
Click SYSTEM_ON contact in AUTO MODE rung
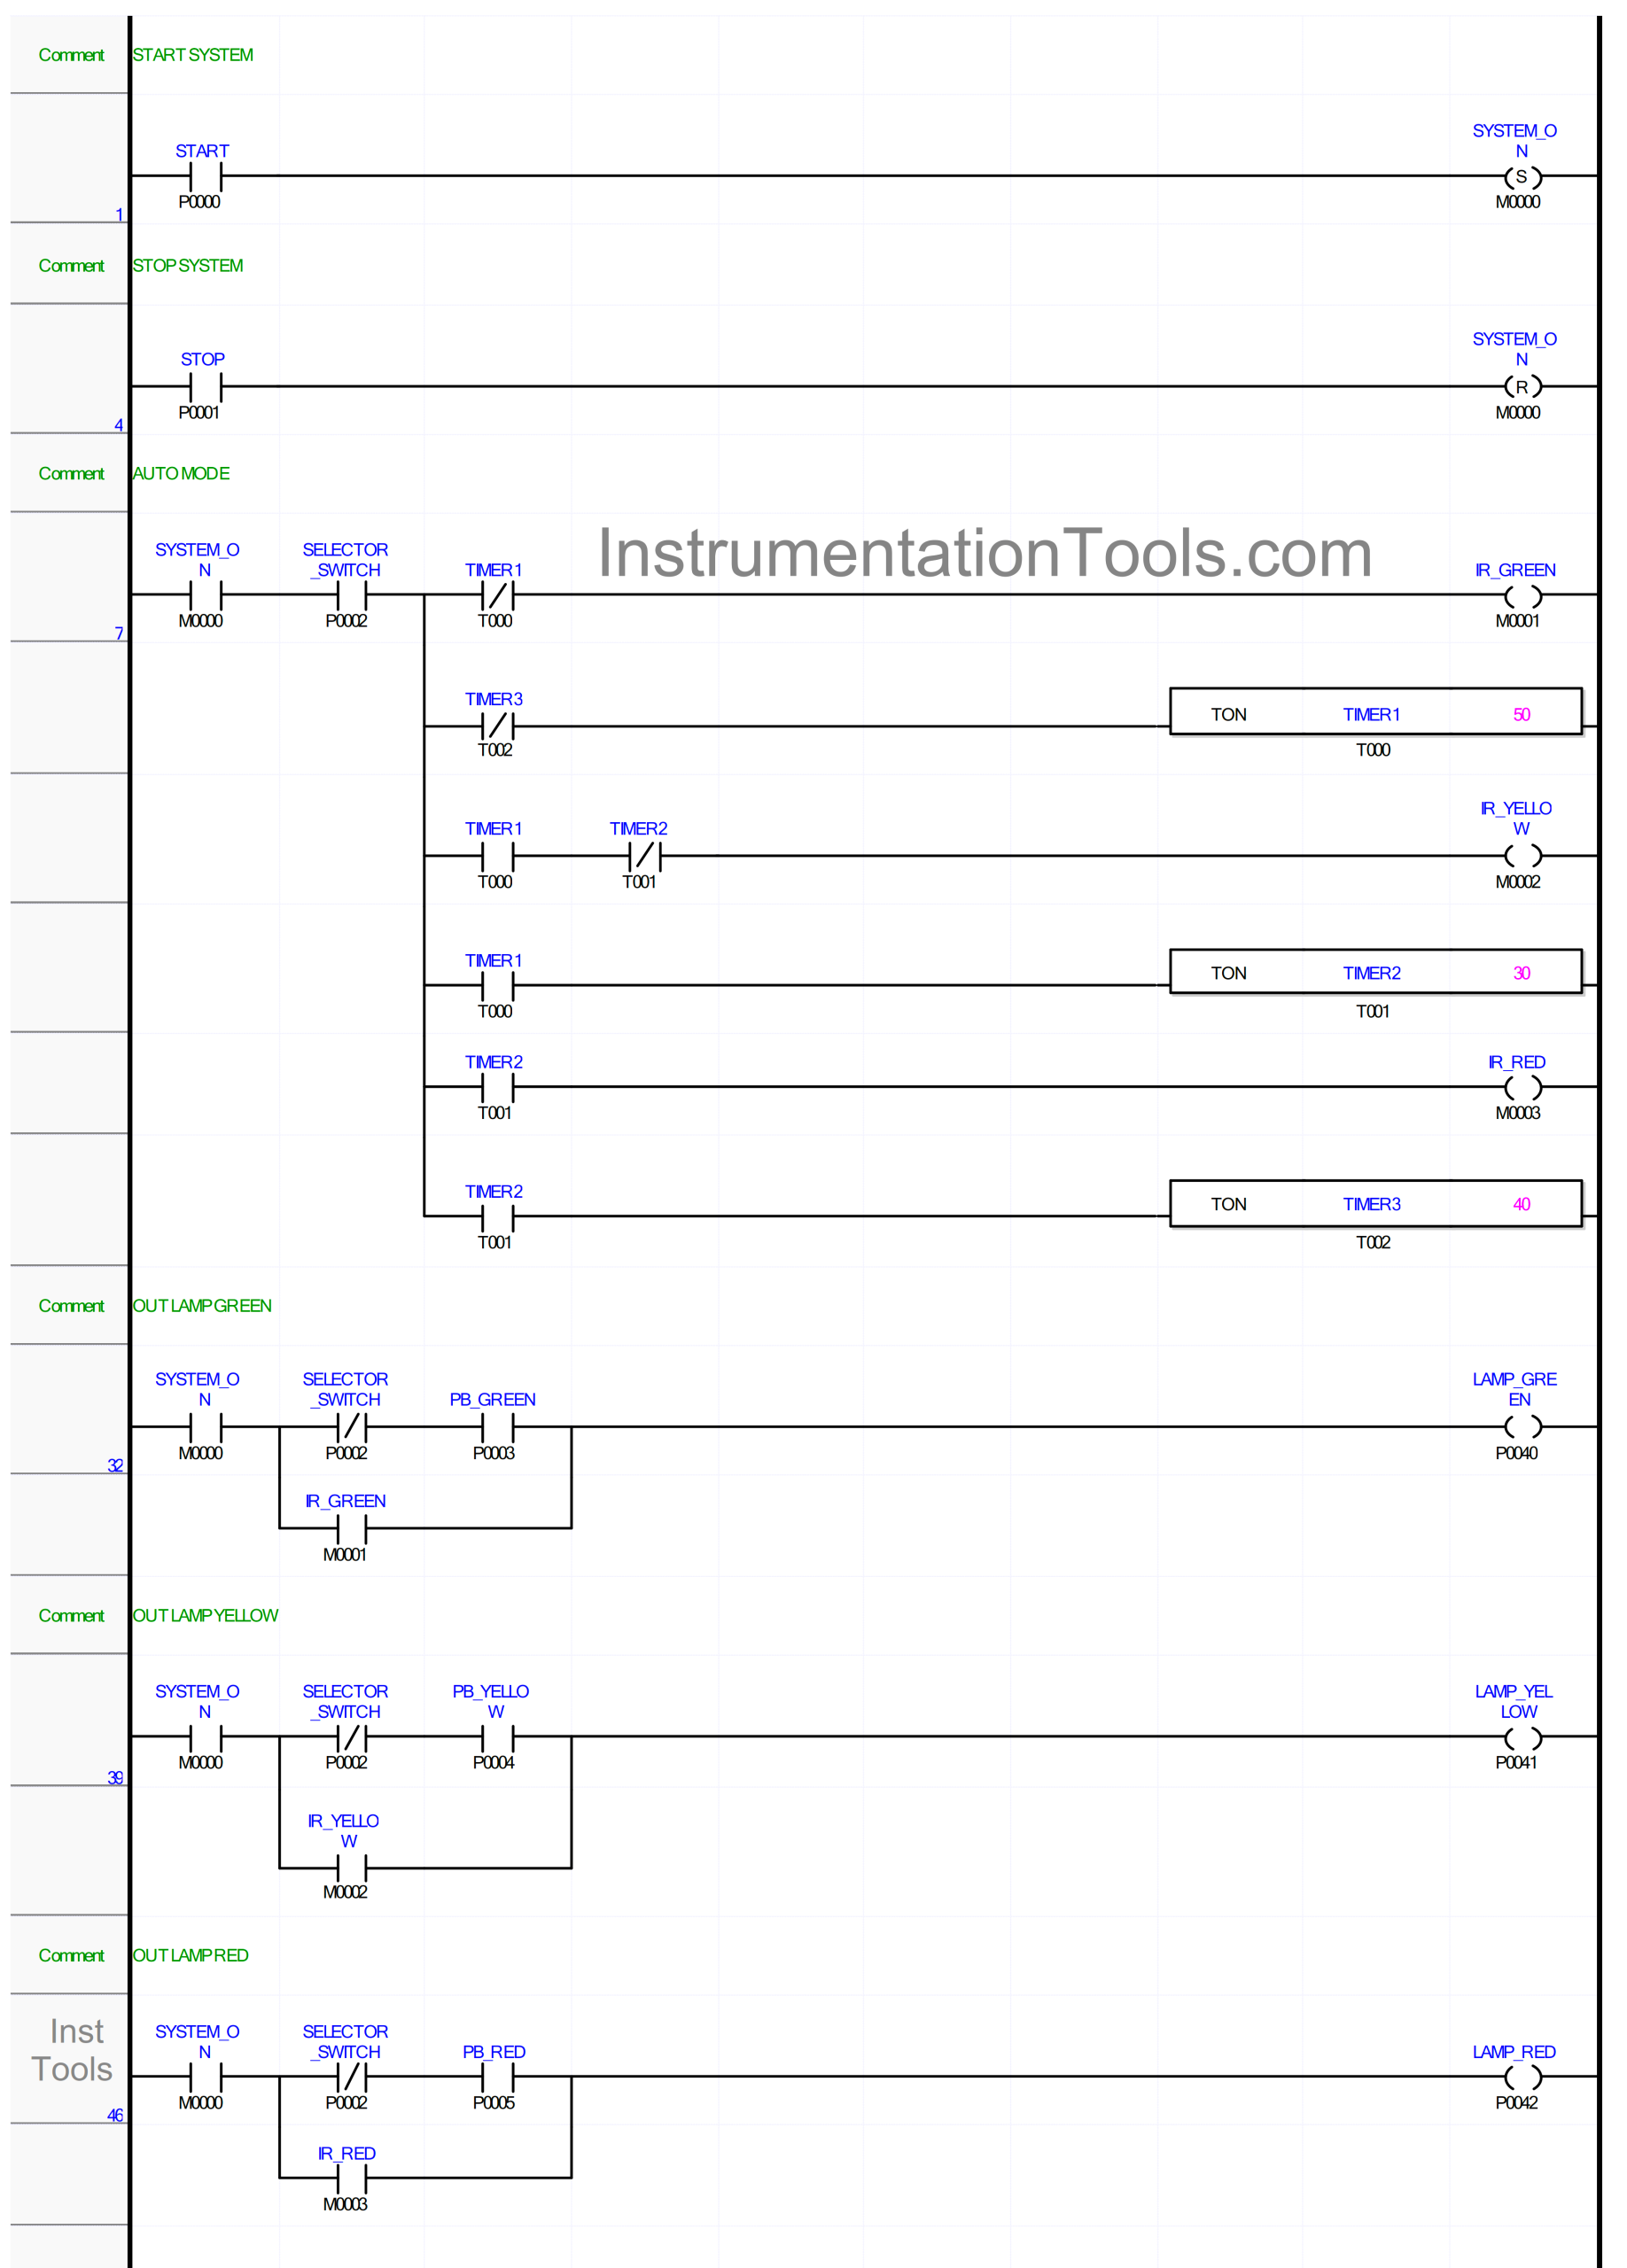205,595
